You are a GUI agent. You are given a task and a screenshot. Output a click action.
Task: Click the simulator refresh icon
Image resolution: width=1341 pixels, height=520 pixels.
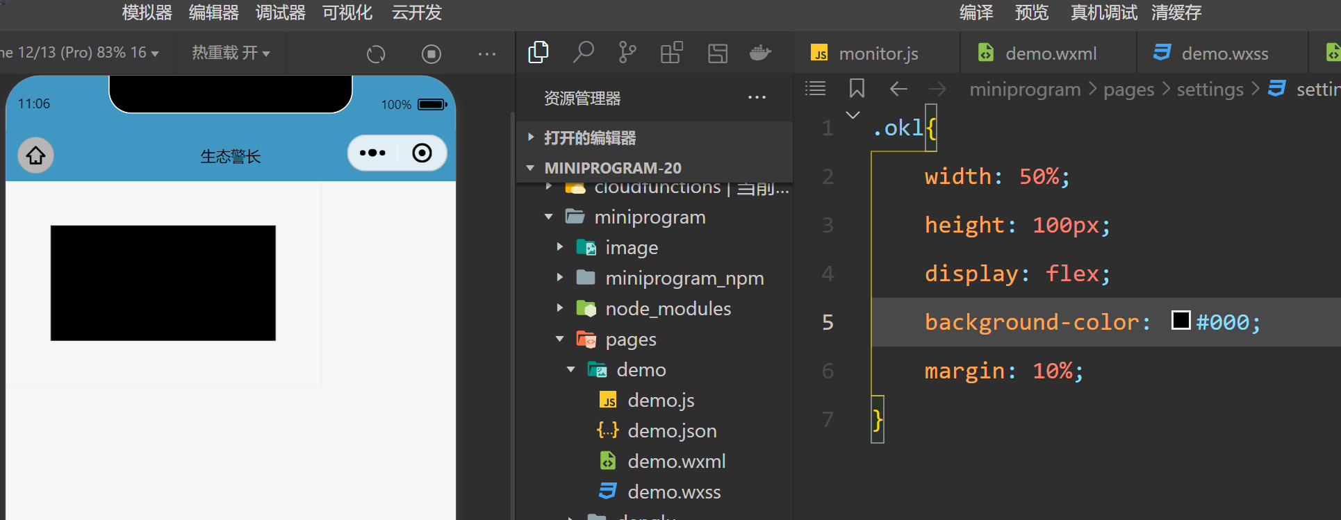pos(376,54)
